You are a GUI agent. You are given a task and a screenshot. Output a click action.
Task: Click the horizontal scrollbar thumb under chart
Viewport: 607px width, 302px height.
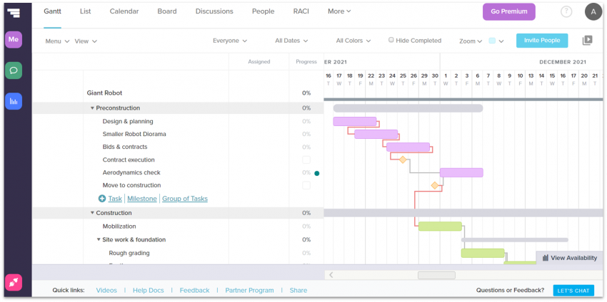pyautogui.click(x=436, y=275)
